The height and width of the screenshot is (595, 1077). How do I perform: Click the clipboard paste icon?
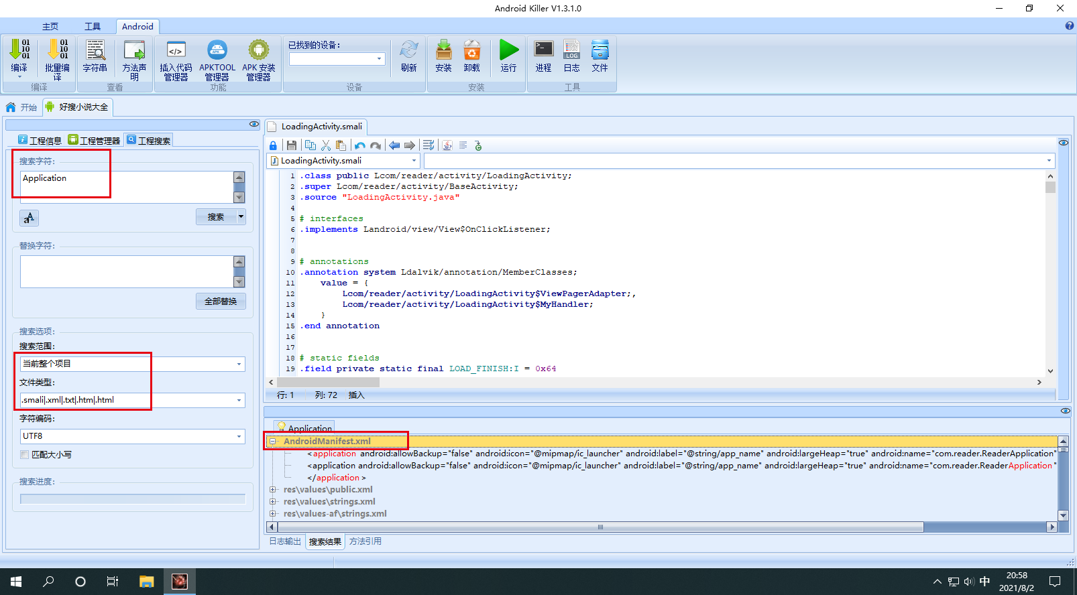(341, 145)
